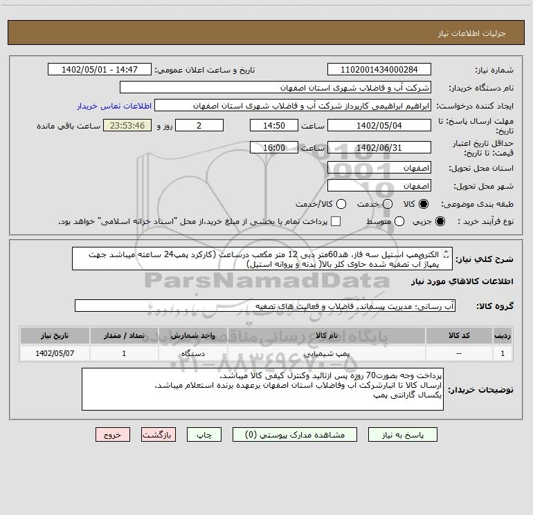Click the goods code cell showing --
533x515 pixels.
(x=459, y=353)
